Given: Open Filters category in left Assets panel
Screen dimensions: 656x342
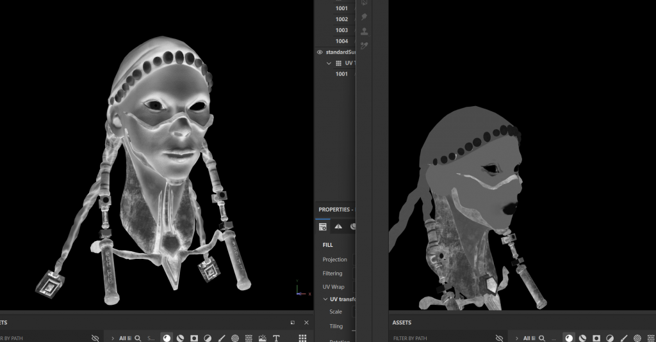Looking at the screenshot, I should [x=208, y=338].
